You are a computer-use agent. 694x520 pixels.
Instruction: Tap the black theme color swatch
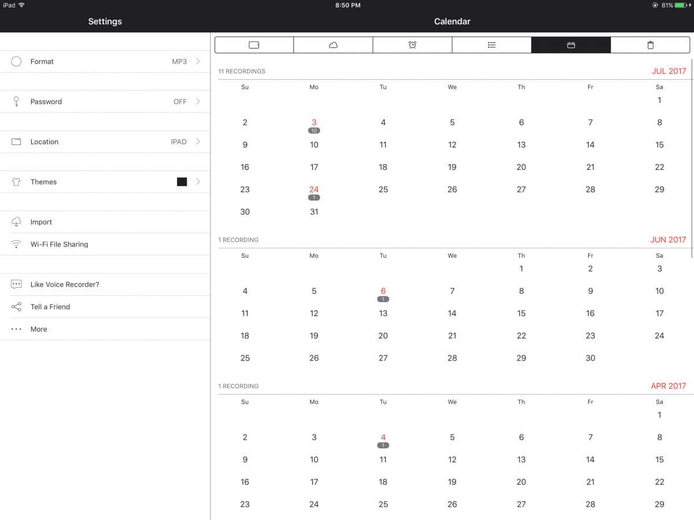click(182, 181)
